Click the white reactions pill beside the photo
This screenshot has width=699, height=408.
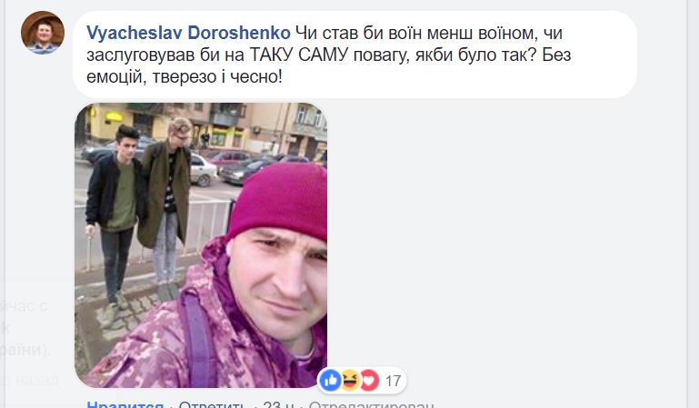point(362,381)
